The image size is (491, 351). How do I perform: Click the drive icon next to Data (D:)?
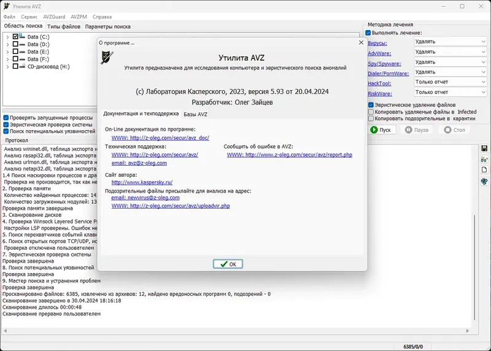(x=22, y=44)
